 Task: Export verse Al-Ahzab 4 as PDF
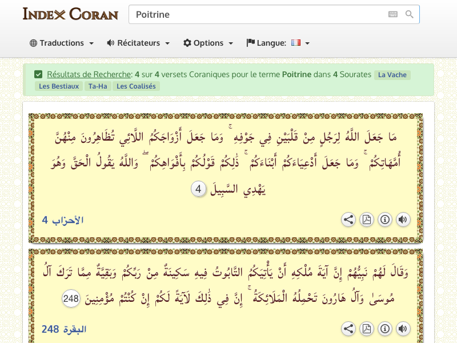coord(367,220)
